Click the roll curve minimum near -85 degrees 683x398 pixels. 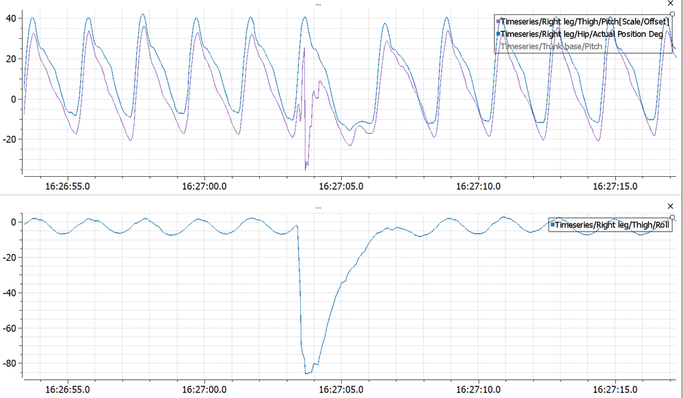pos(308,373)
